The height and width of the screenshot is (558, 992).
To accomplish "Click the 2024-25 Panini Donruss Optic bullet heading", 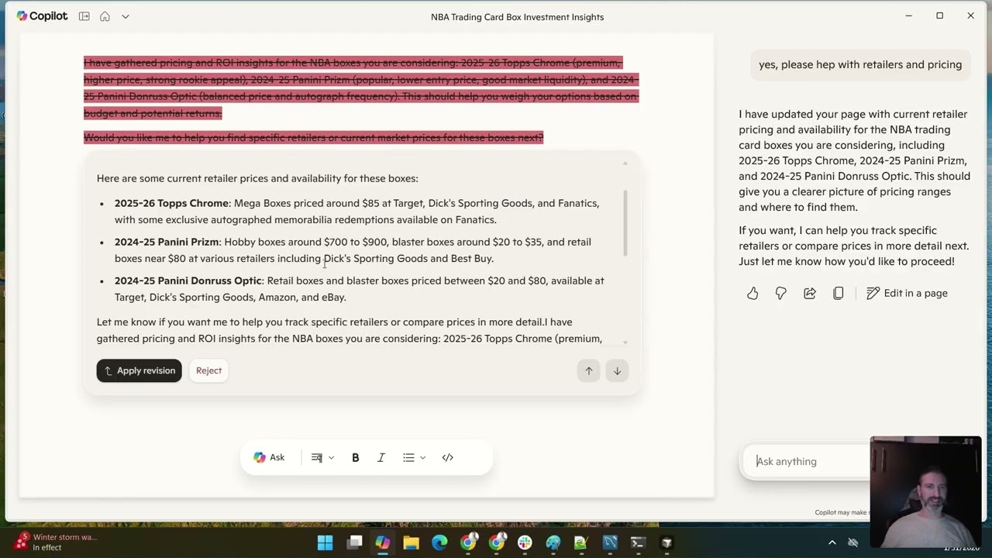I will [x=188, y=281].
